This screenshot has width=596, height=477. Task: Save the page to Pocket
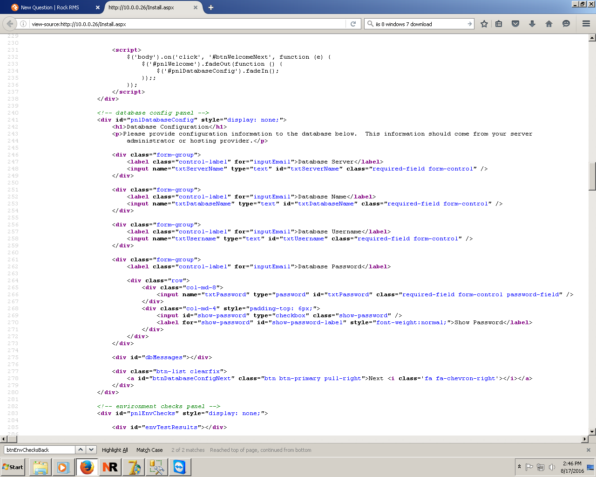pos(515,23)
